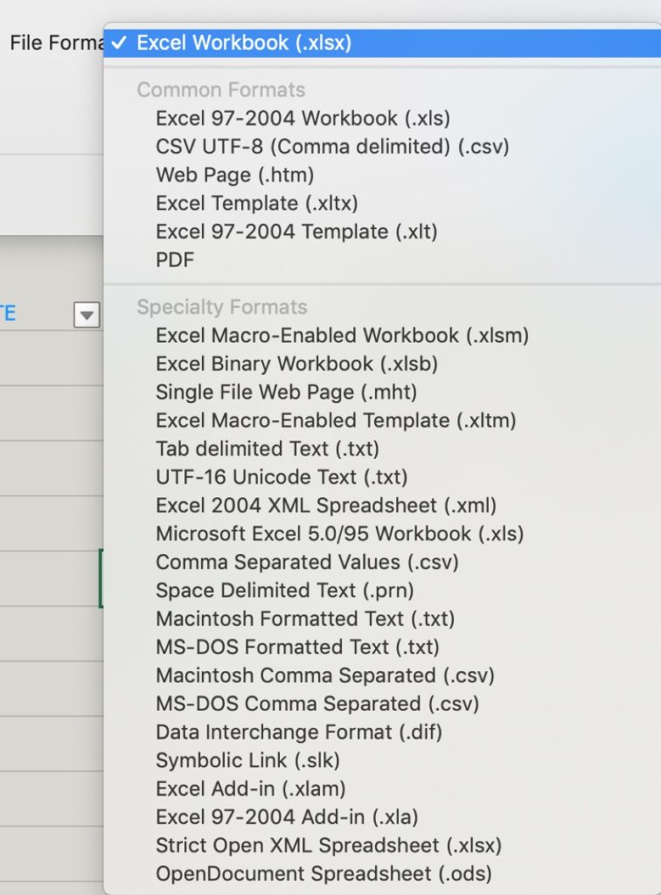Select Excel 97-2004 Template (.xlt)

coord(273,231)
